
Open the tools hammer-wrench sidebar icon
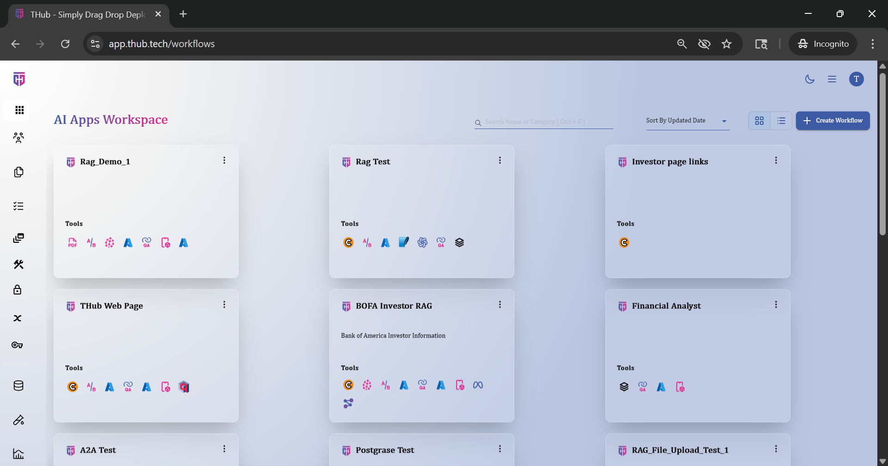[18, 264]
